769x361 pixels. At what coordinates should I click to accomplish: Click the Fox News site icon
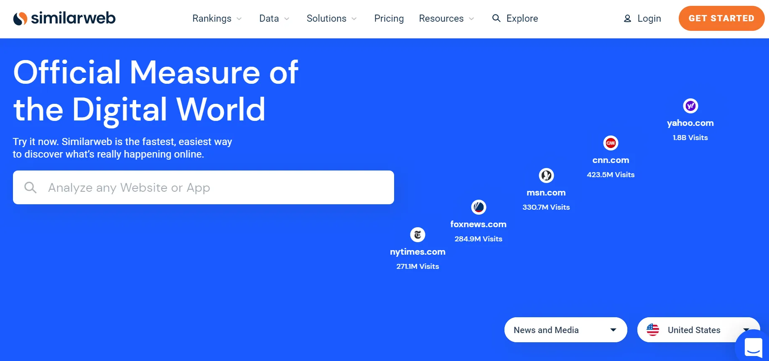479,207
